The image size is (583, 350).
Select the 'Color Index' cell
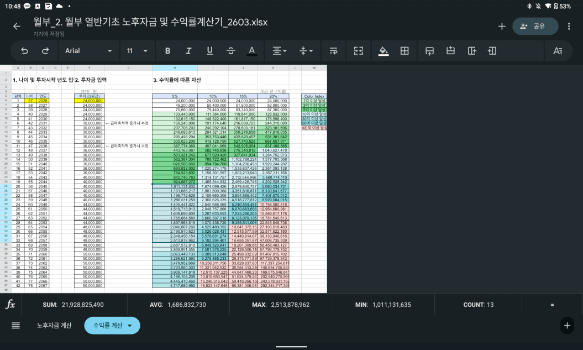click(314, 96)
